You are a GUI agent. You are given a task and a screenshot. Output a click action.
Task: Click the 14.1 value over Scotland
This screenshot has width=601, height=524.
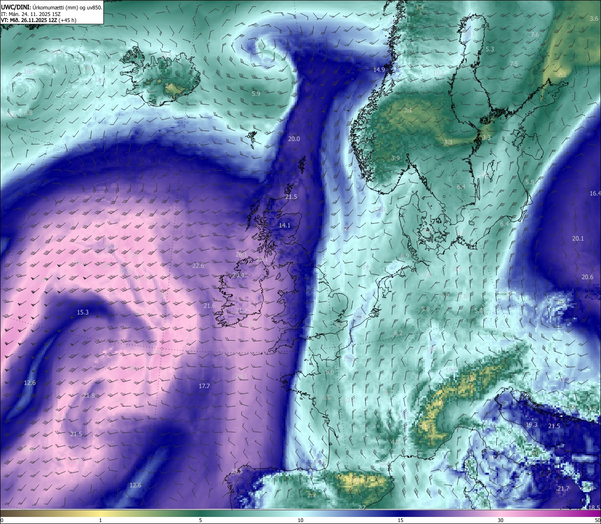tap(285, 225)
